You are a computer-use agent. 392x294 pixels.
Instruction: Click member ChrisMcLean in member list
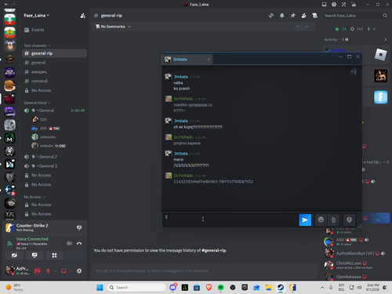[356, 265]
